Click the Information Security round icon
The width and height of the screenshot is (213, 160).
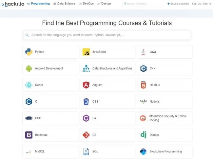[x=143, y=118]
